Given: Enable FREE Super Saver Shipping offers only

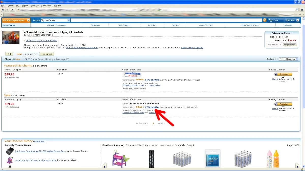Looking at the screenshot, I should coord(23,59).
